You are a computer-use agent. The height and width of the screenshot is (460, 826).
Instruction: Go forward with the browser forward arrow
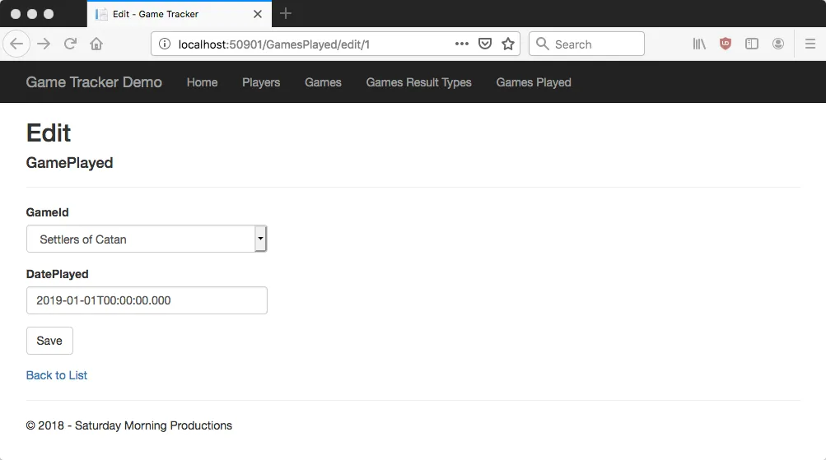(x=44, y=44)
